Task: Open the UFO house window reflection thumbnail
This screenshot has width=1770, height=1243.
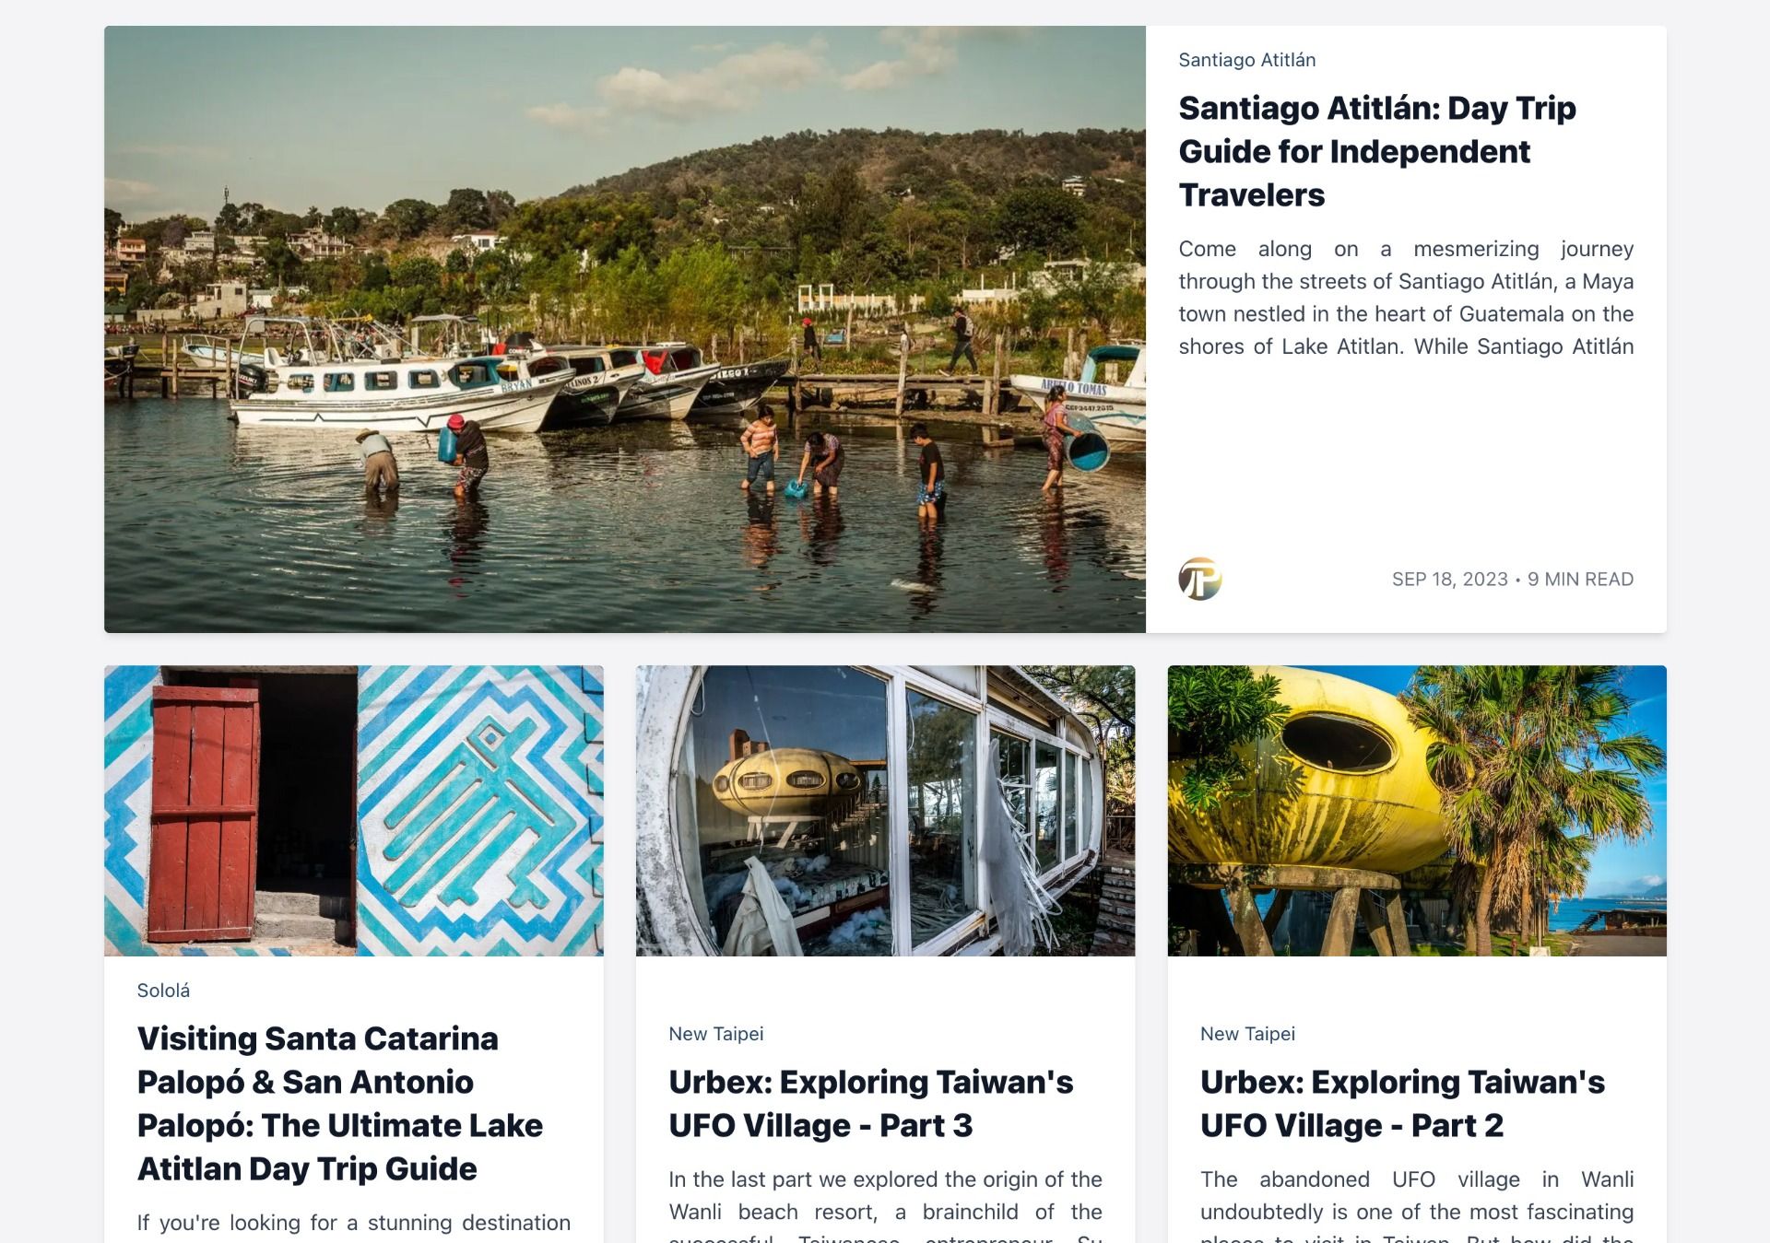Action: 885,811
